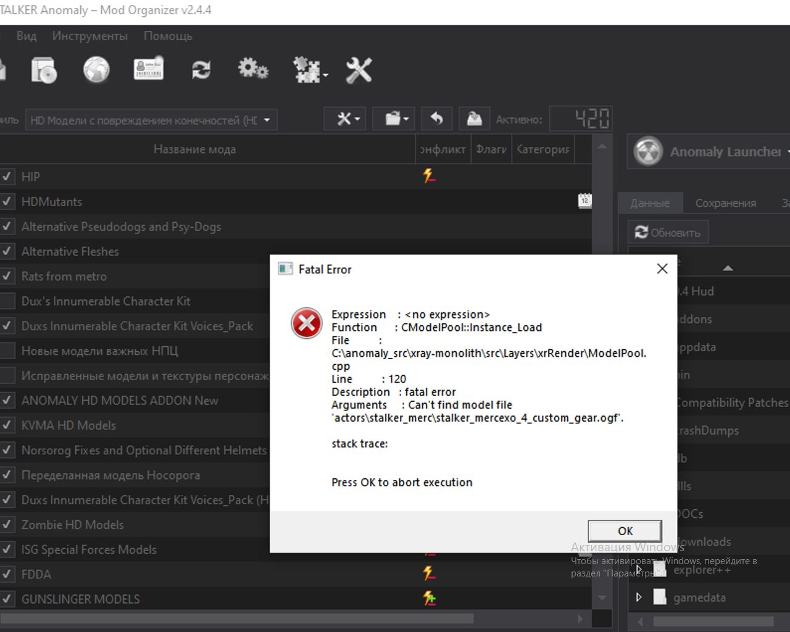Click the refresh arrows toolbar icon

tap(201, 70)
